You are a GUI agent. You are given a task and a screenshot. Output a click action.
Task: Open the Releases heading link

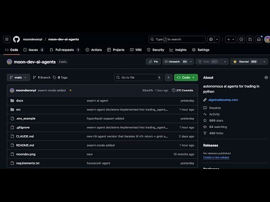210,145
